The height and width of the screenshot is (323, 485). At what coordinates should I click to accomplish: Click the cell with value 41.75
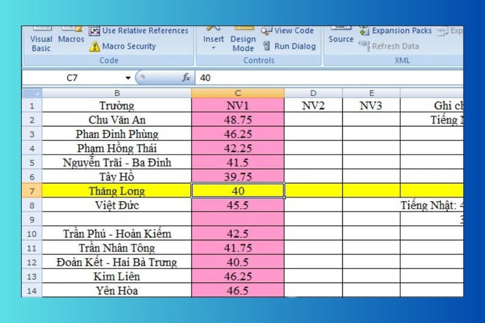tap(238, 248)
